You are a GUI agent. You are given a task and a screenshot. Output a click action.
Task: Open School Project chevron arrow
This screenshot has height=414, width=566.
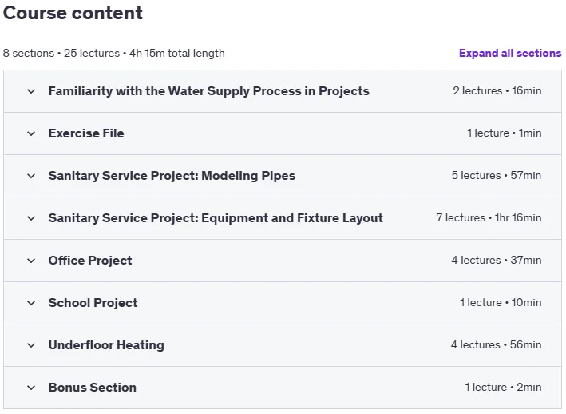(31, 303)
